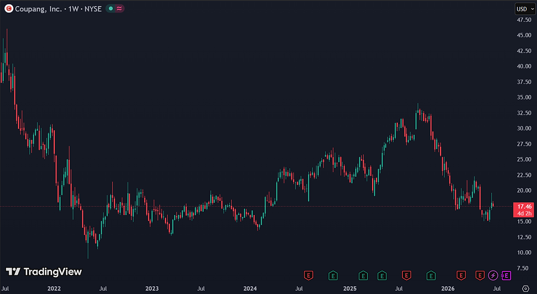Click the 20.00 price scale label
The height and width of the screenshot is (294, 537).
tap(524, 191)
